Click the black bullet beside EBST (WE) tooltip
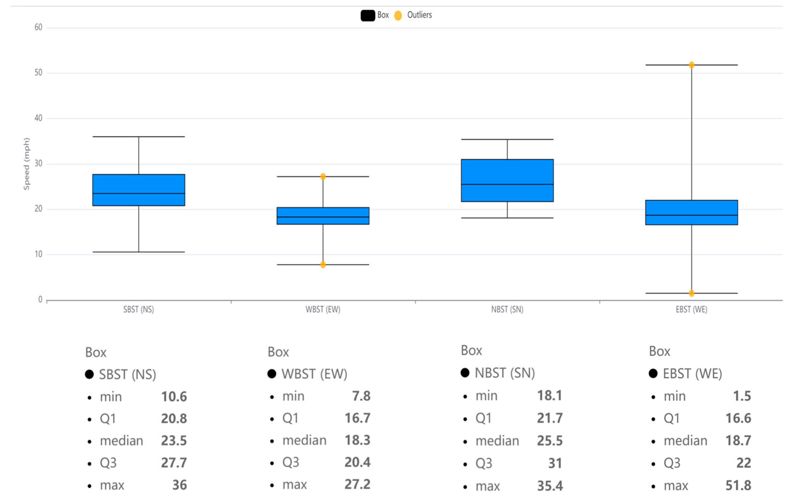 coord(653,373)
